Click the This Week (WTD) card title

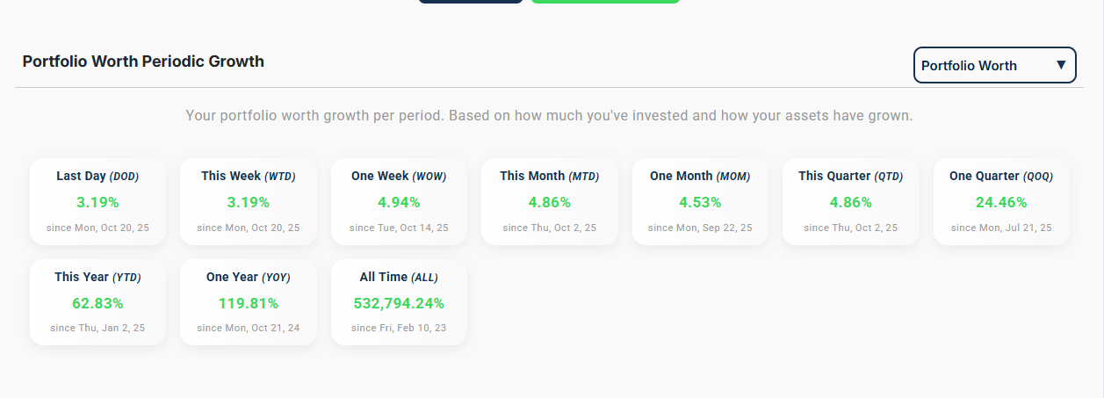pyautogui.click(x=248, y=176)
